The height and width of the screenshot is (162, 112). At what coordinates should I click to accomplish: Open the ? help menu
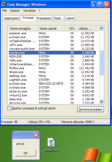[x=39, y=11]
